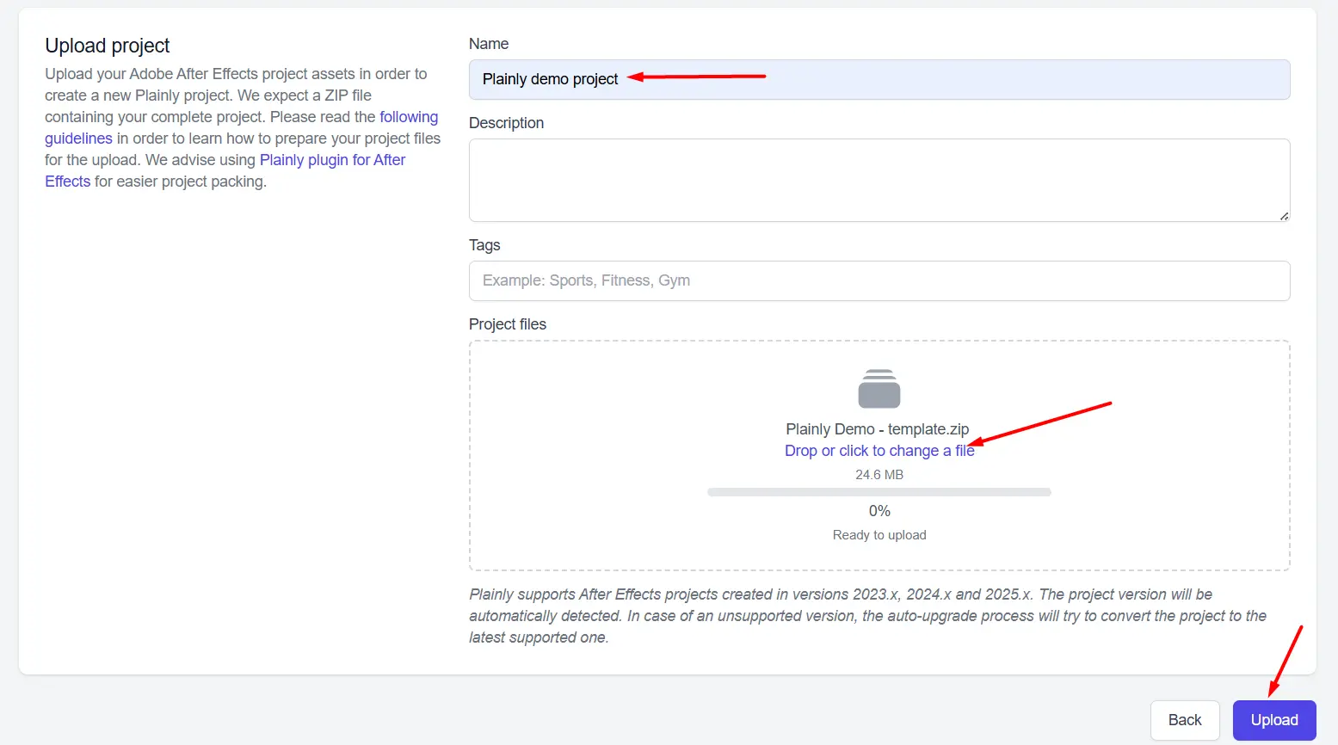Select the Tags input field

pyautogui.click(x=879, y=280)
